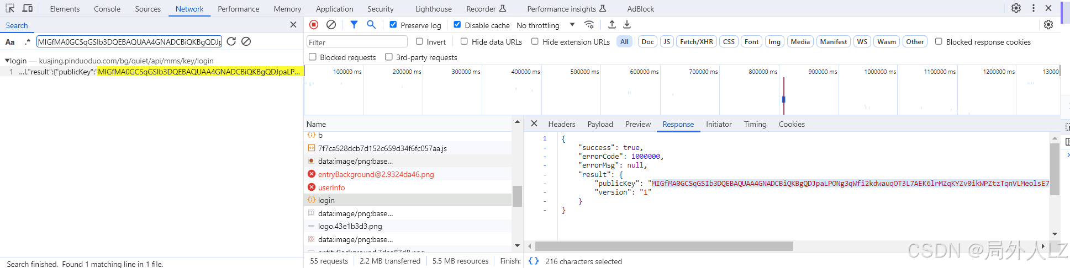Open Performance insights tab
The image size is (1070, 268).
[567, 9]
